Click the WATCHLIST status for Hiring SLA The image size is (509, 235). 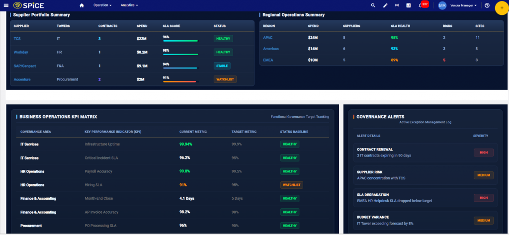(291, 185)
